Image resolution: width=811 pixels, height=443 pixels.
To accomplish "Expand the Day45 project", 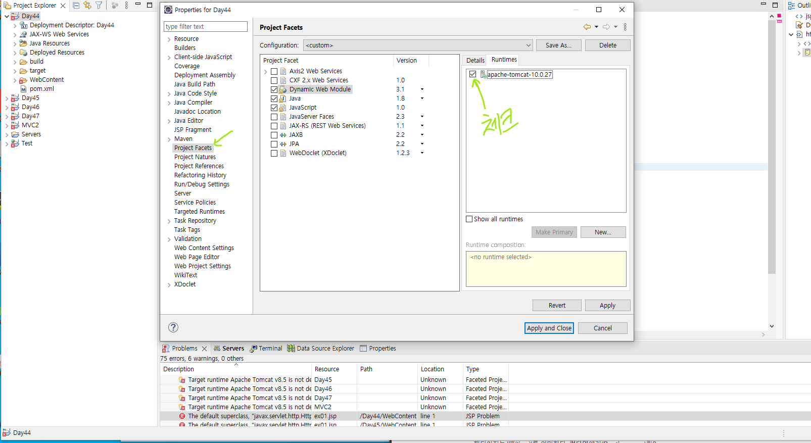I will tap(7, 98).
